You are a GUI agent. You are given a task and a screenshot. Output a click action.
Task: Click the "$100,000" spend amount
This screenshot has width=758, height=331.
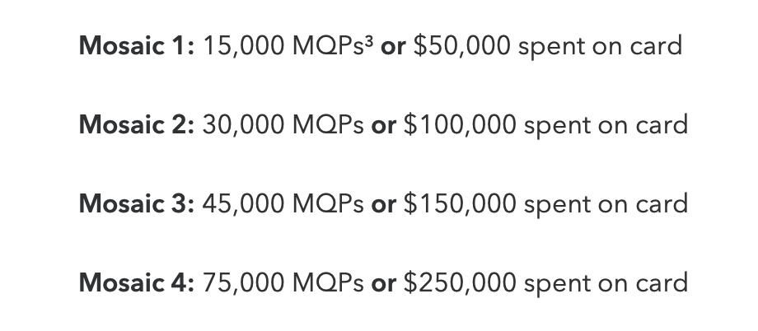click(460, 125)
